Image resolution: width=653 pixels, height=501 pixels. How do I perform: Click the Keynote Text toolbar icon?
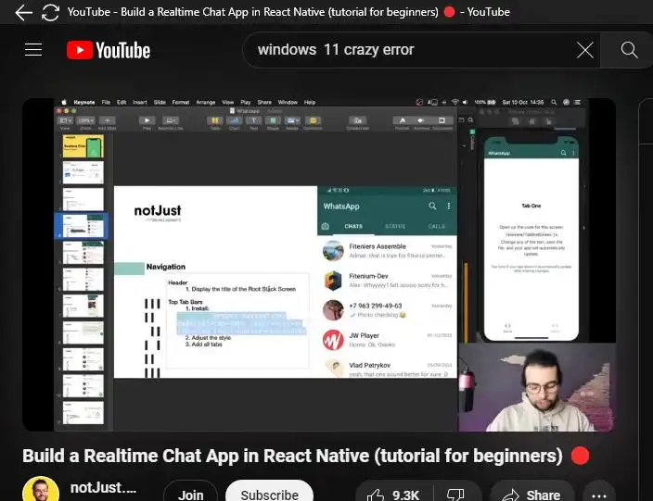coord(253,120)
